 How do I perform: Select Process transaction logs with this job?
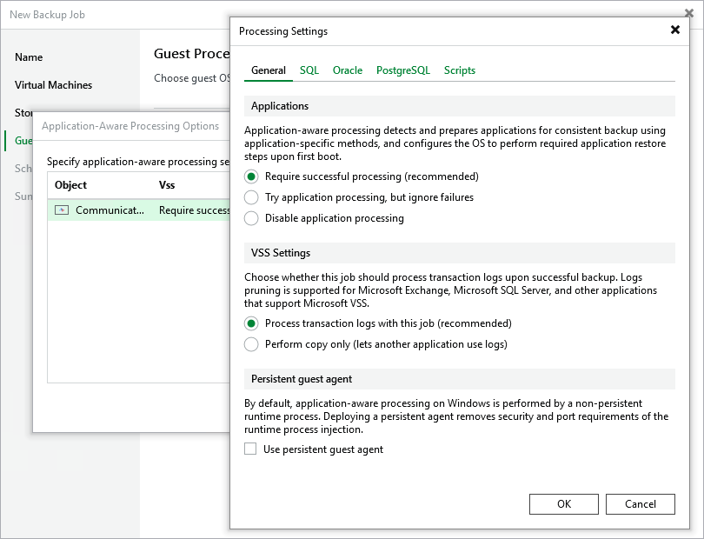click(x=251, y=323)
